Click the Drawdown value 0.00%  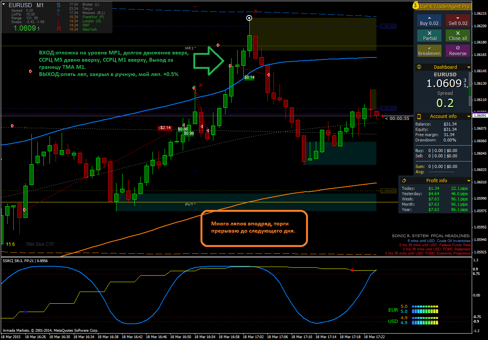[450, 140]
